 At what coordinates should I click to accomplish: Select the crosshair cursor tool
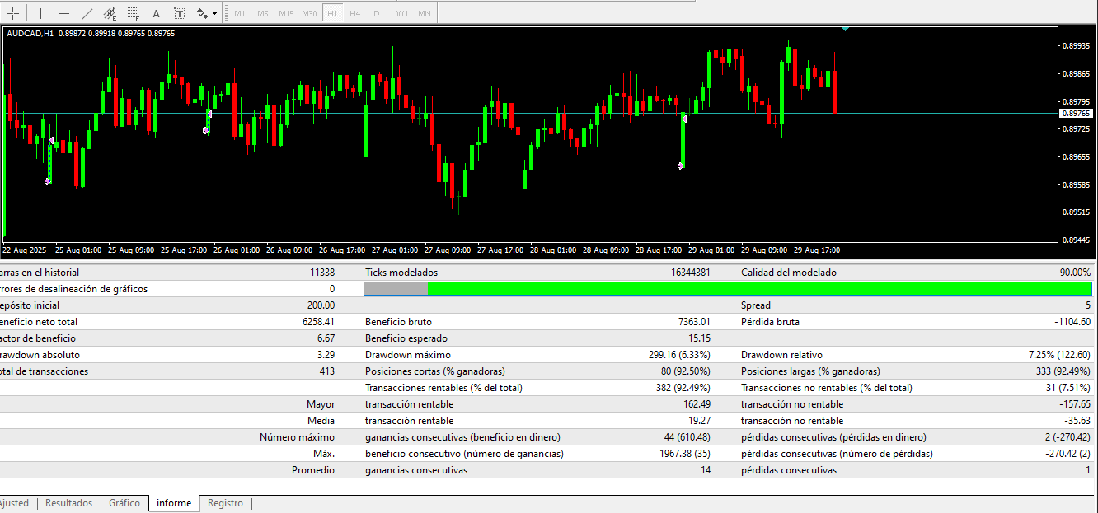pos(13,13)
